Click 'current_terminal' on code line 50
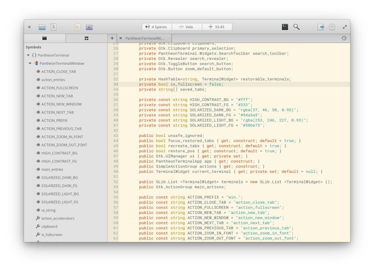 (211, 172)
